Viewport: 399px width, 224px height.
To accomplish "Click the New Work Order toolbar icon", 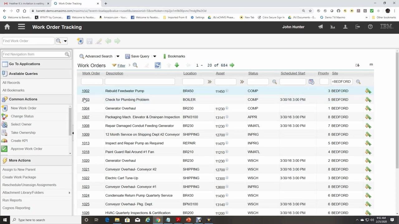I will [x=80, y=41].
